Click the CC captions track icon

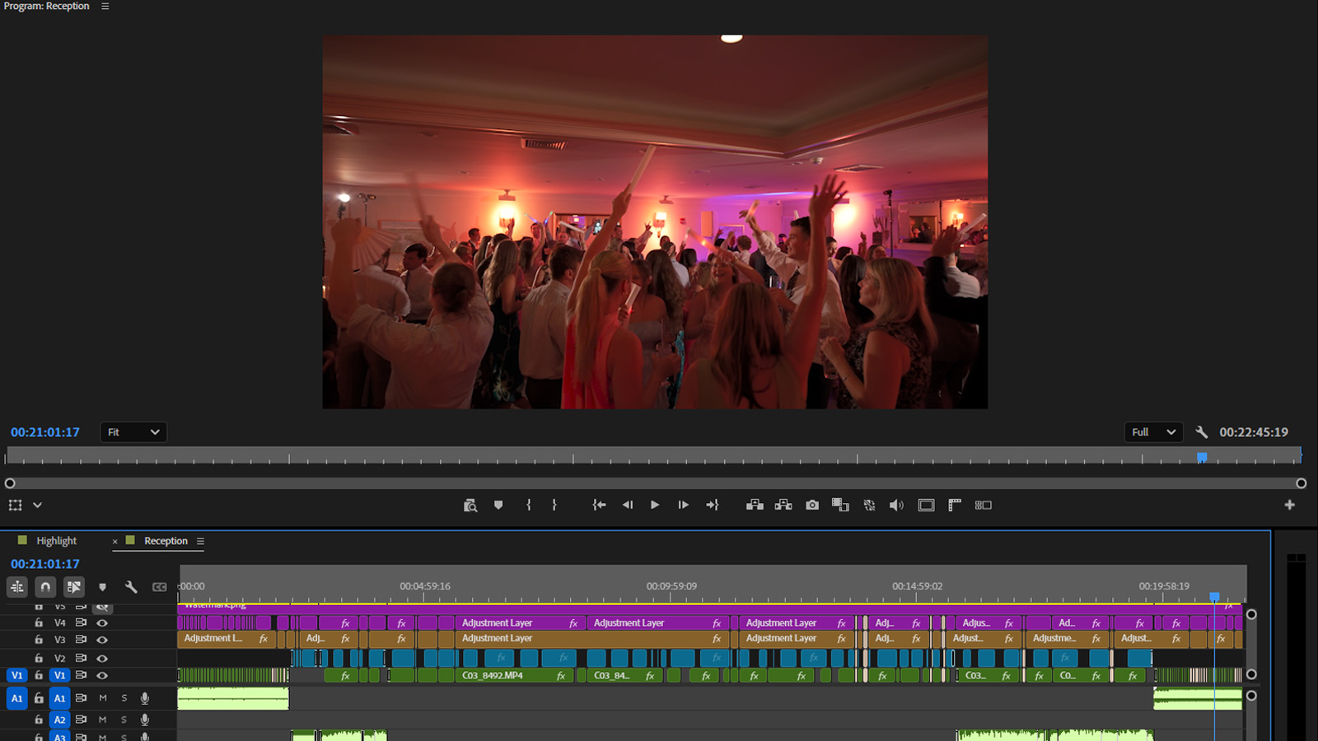(160, 587)
